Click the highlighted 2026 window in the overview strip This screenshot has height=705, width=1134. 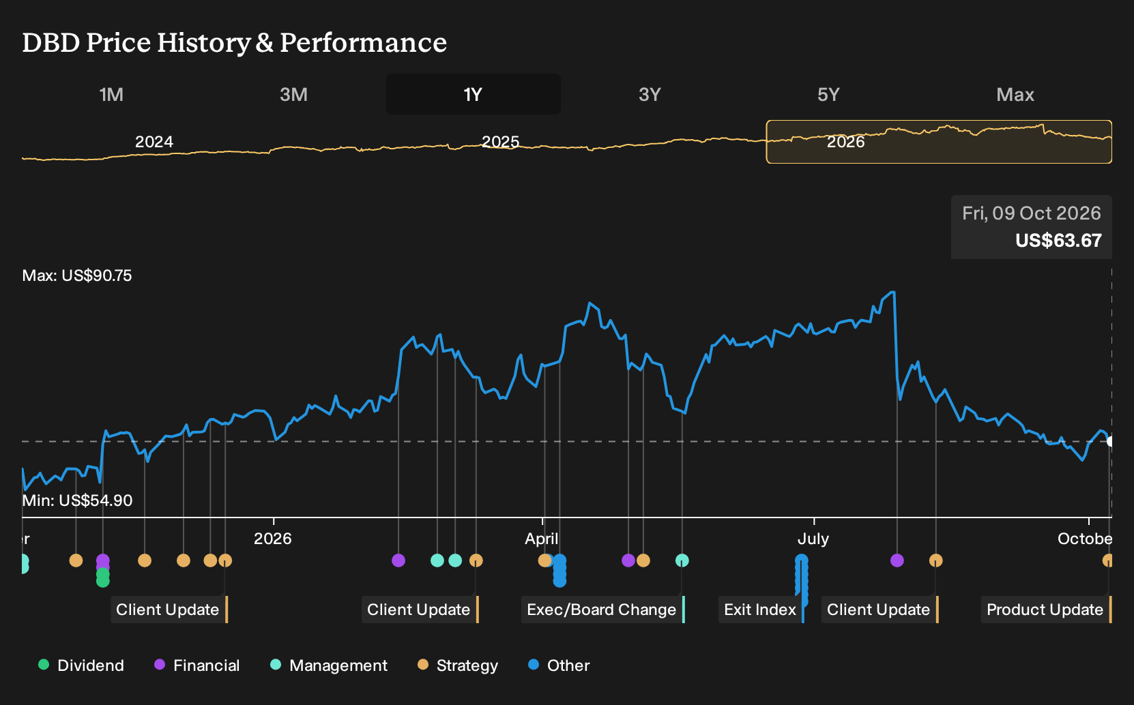pos(939,142)
